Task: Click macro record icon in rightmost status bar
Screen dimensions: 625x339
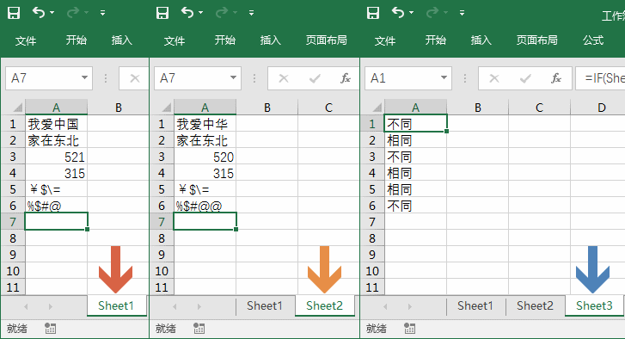Action: [x=409, y=328]
